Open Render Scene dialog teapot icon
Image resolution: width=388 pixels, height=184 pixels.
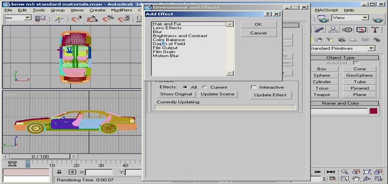[323, 18]
